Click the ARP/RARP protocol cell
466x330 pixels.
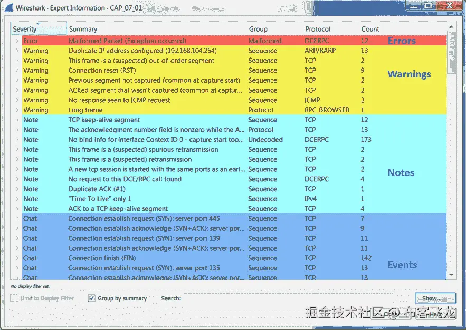320,51
